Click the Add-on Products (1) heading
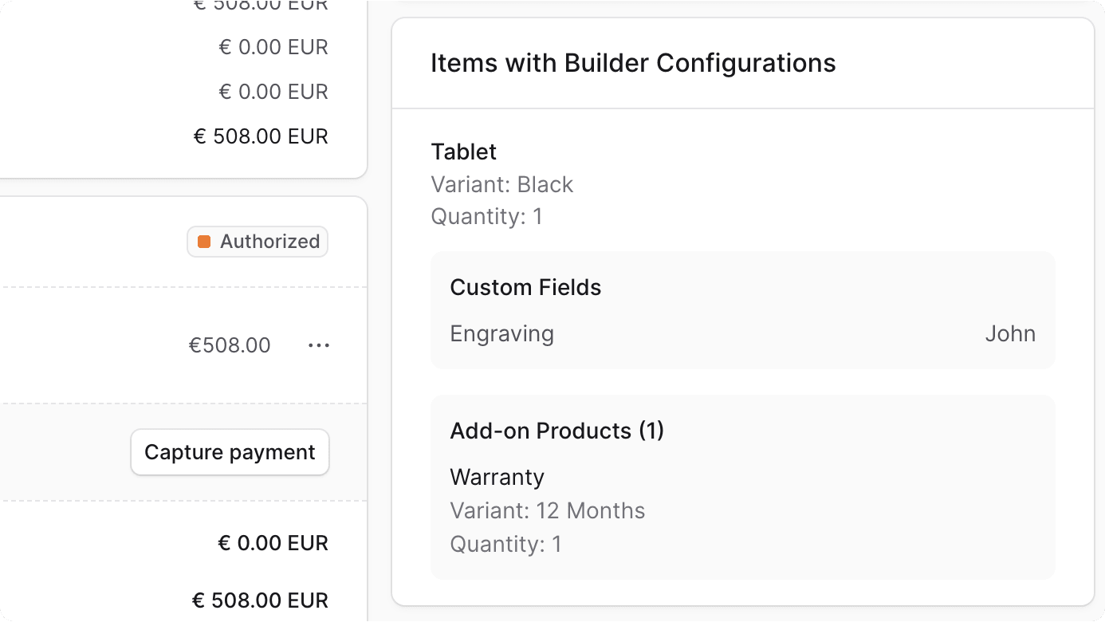 [x=556, y=431]
